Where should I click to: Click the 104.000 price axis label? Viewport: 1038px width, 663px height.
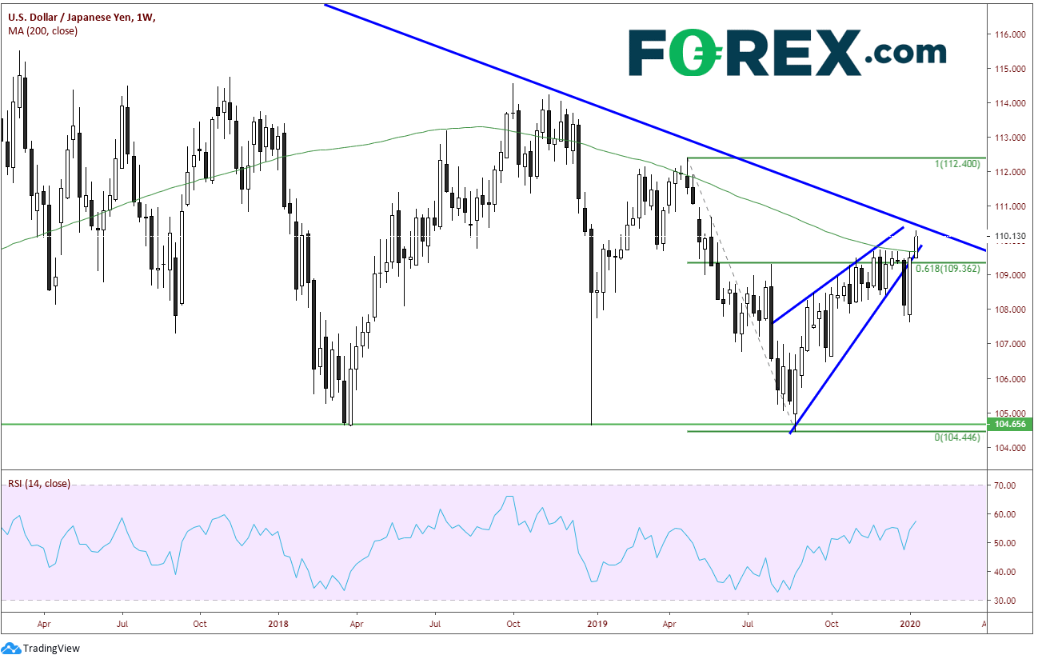click(1010, 447)
